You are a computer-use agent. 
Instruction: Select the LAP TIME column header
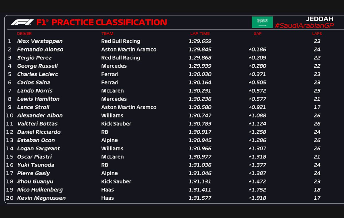coord(200,33)
